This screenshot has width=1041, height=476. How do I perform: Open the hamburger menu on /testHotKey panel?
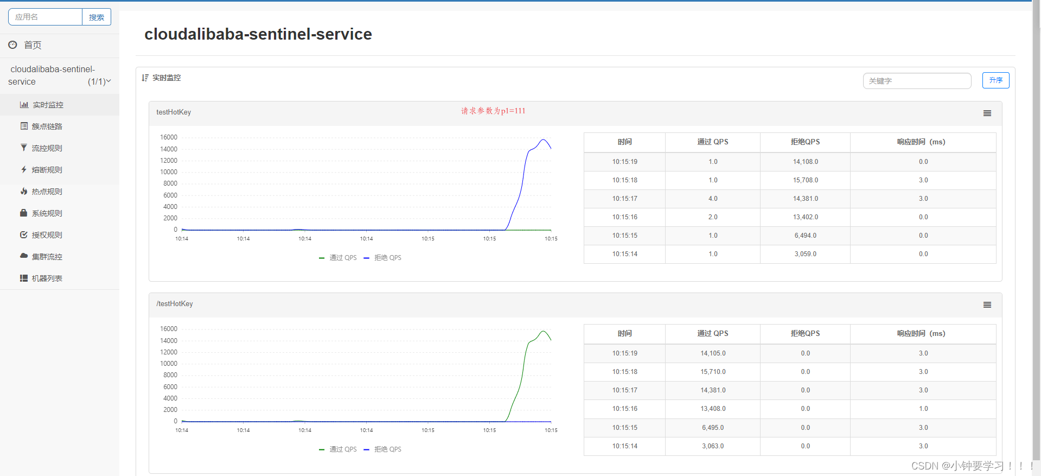pyautogui.click(x=987, y=304)
